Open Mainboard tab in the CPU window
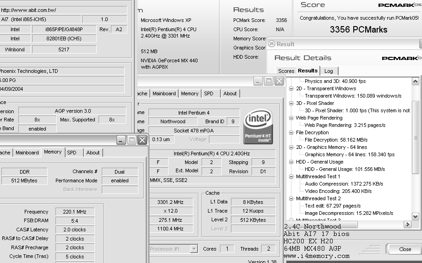 click(164, 93)
